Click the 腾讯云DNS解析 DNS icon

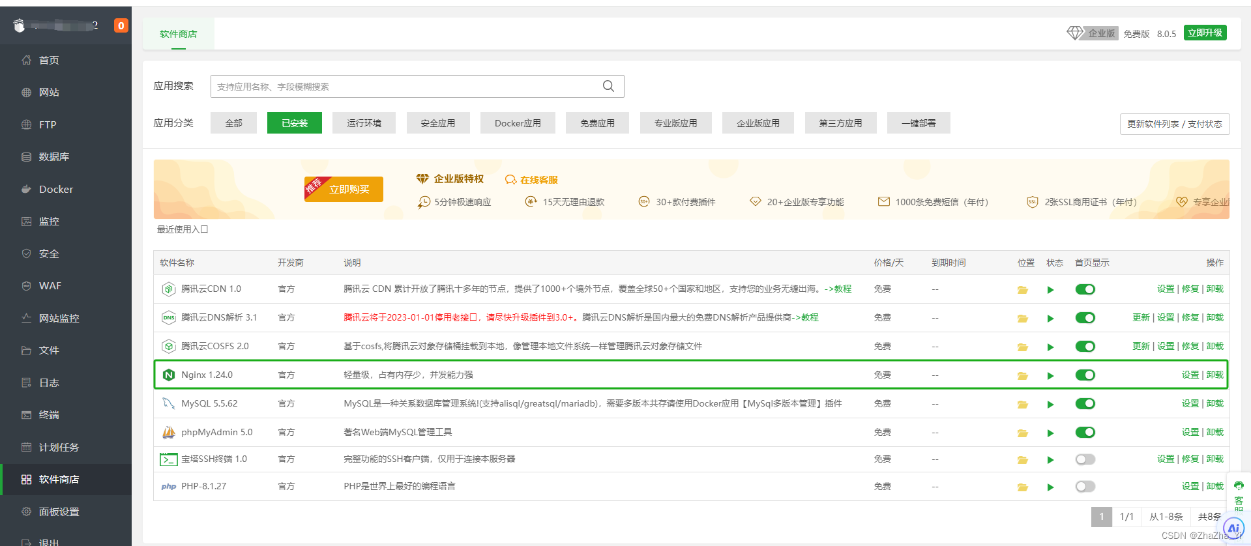[x=169, y=317]
